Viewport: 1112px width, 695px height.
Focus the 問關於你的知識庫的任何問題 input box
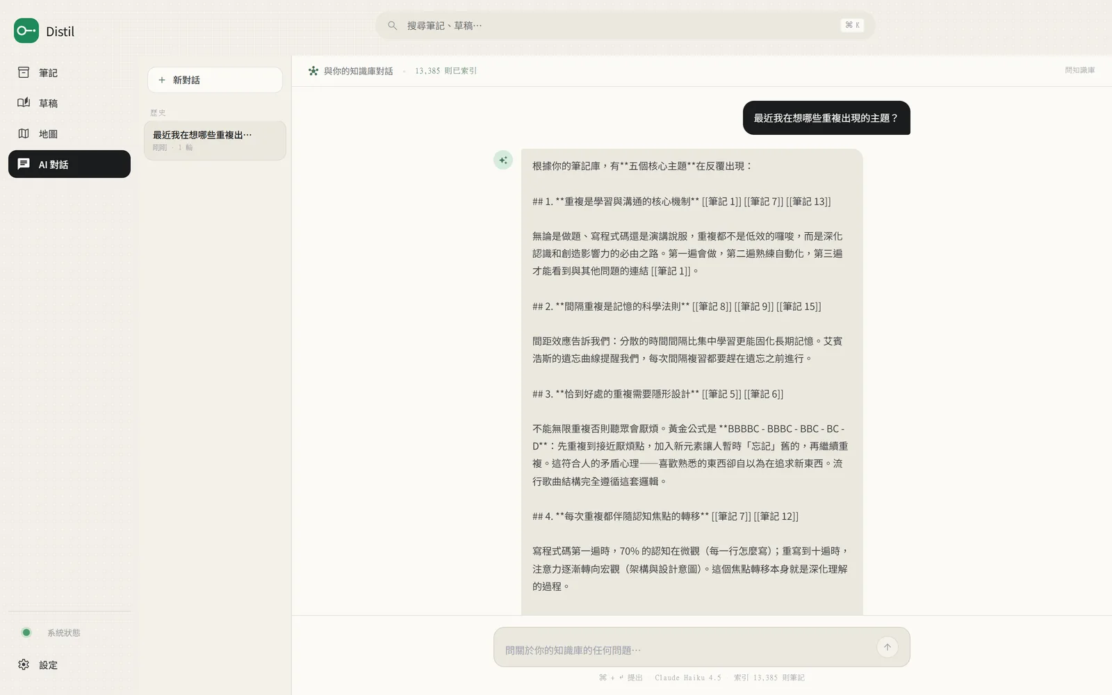tap(702, 647)
